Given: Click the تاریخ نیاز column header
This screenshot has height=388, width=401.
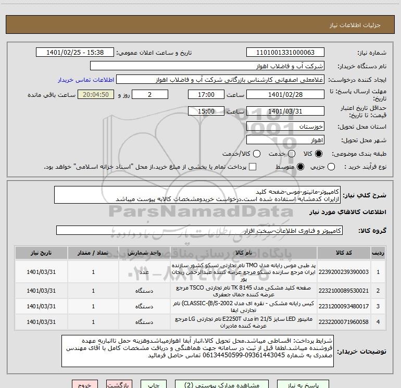Looking at the screenshot, I should 41,253.
